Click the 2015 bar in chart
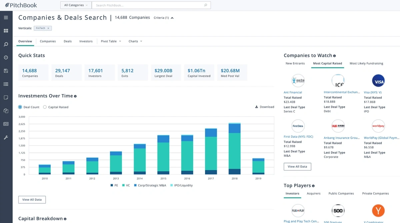The height and width of the screenshot is (223, 400). click(163, 155)
